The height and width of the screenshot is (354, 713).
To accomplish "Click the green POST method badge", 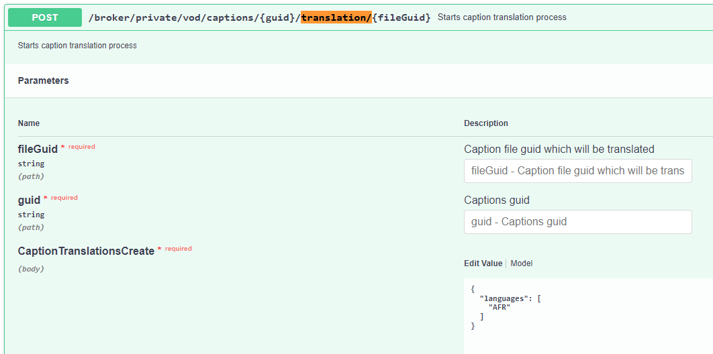I will click(45, 17).
